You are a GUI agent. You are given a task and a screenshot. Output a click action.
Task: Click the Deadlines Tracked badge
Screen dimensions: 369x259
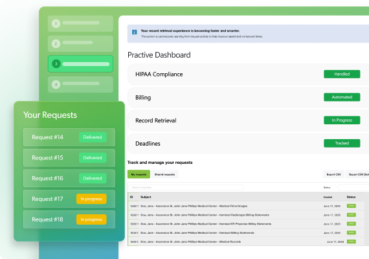coord(342,143)
